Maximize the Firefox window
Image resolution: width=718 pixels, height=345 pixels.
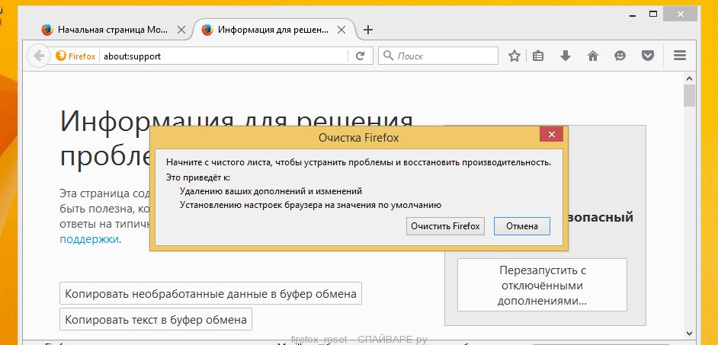tap(653, 14)
